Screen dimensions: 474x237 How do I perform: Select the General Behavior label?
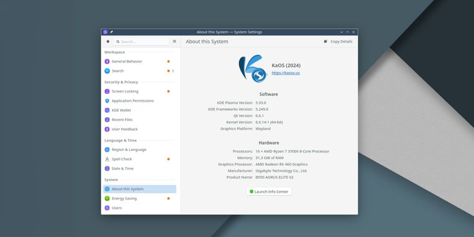click(127, 61)
